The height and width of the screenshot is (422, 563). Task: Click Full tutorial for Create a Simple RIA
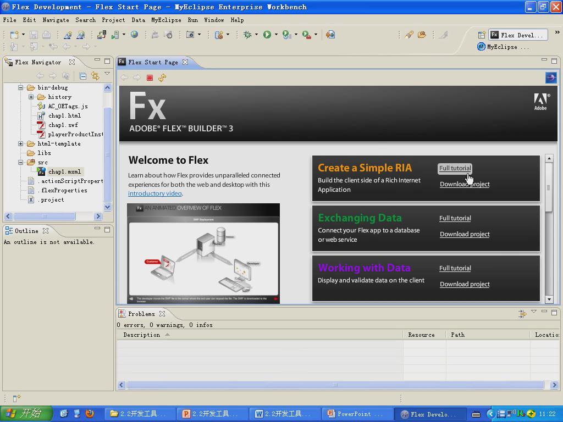[455, 168]
